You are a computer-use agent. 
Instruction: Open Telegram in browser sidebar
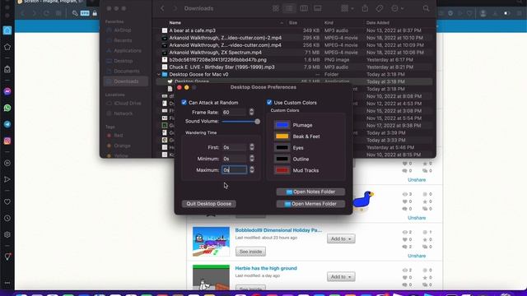tap(7, 124)
